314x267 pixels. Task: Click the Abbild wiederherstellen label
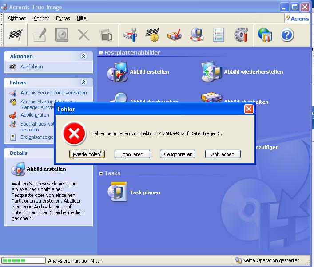coord(254,72)
